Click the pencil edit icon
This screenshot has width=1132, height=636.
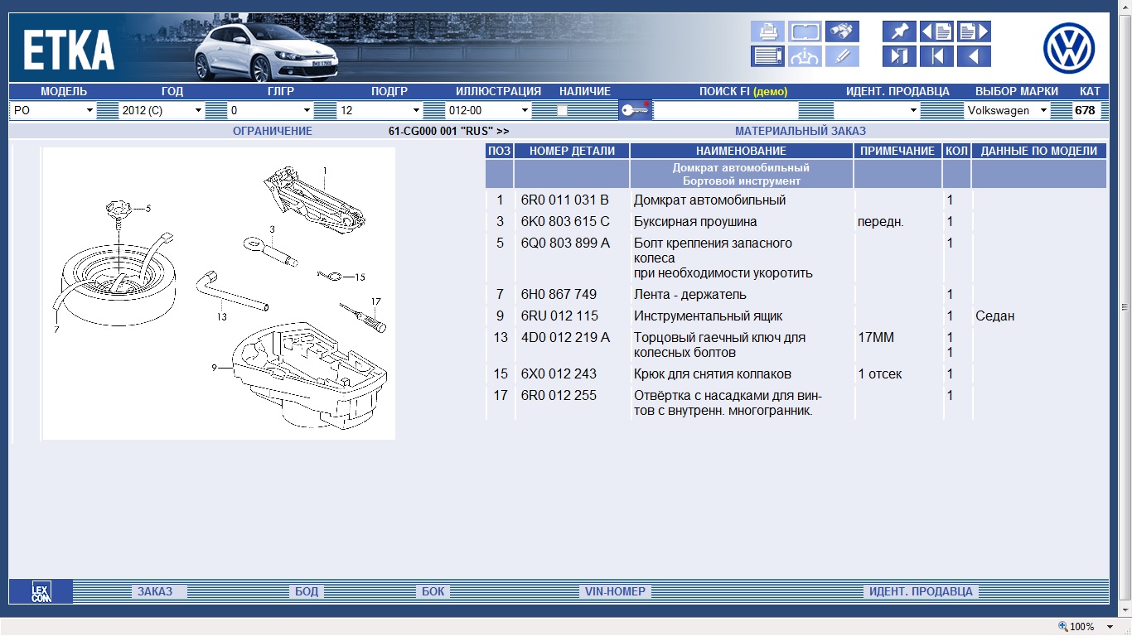842,56
